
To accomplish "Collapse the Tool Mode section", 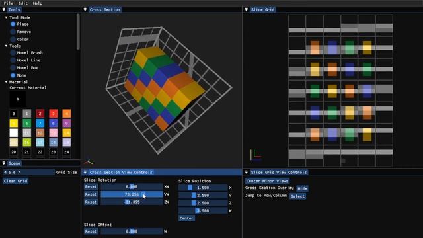I will point(6,17).
